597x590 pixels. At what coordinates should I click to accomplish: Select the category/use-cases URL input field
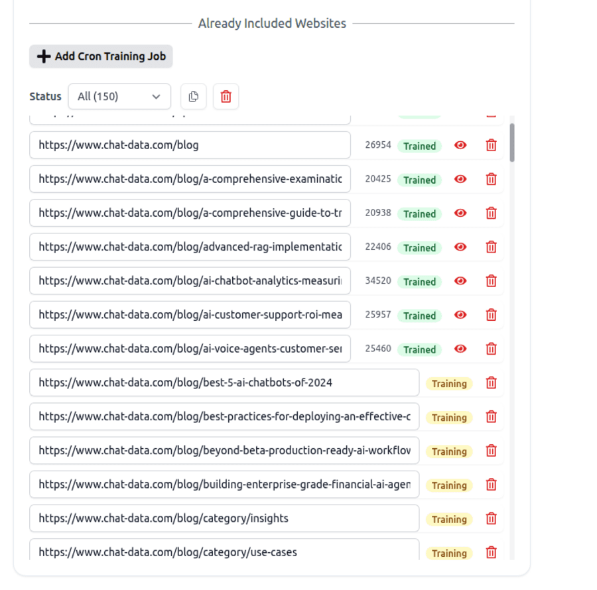[x=224, y=552]
